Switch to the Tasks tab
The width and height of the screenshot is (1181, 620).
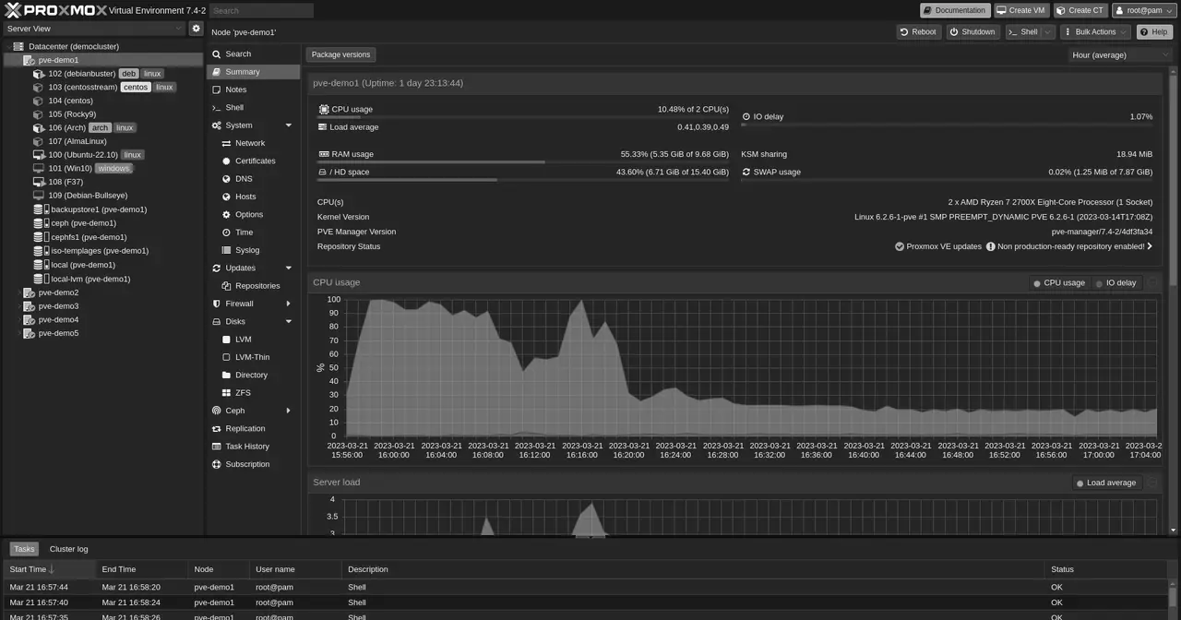24,549
